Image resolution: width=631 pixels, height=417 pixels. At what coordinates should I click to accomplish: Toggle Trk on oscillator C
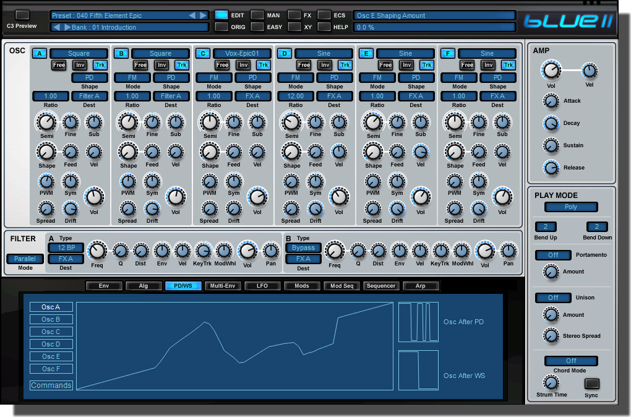tap(264, 65)
